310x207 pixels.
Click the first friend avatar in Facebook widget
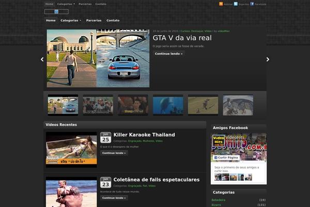coord(218,177)
